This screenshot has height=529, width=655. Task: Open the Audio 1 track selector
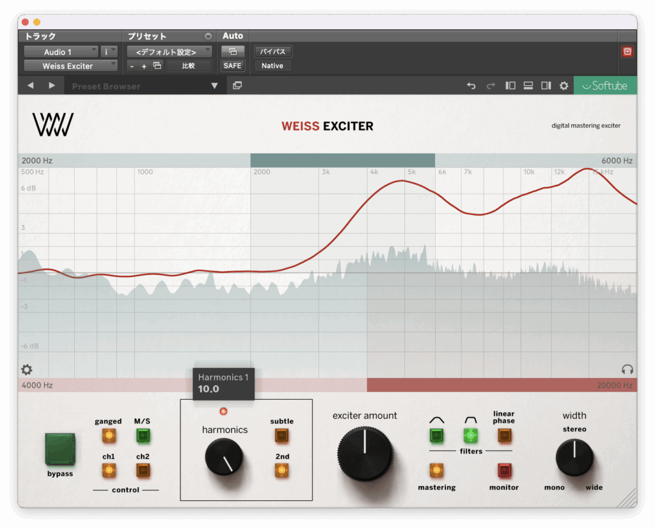61,52
